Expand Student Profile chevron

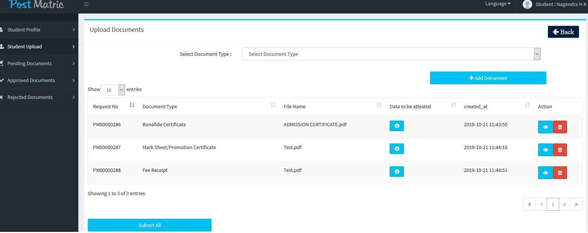(73, 30)
